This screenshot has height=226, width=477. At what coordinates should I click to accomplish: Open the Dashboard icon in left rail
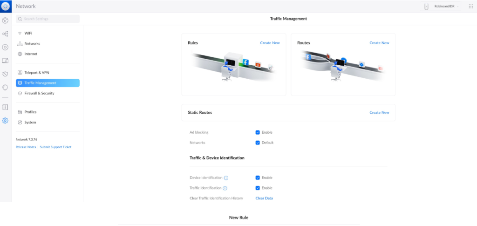point(6,21)
